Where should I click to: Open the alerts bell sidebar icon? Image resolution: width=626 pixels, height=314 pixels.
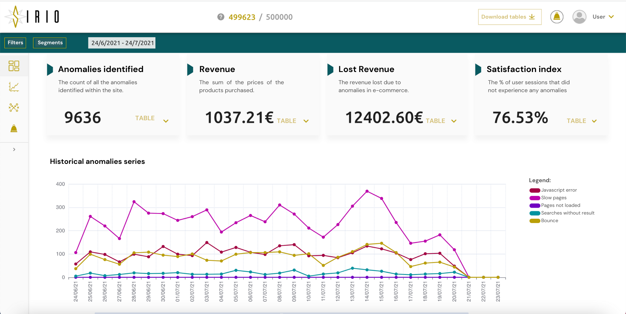14,128
